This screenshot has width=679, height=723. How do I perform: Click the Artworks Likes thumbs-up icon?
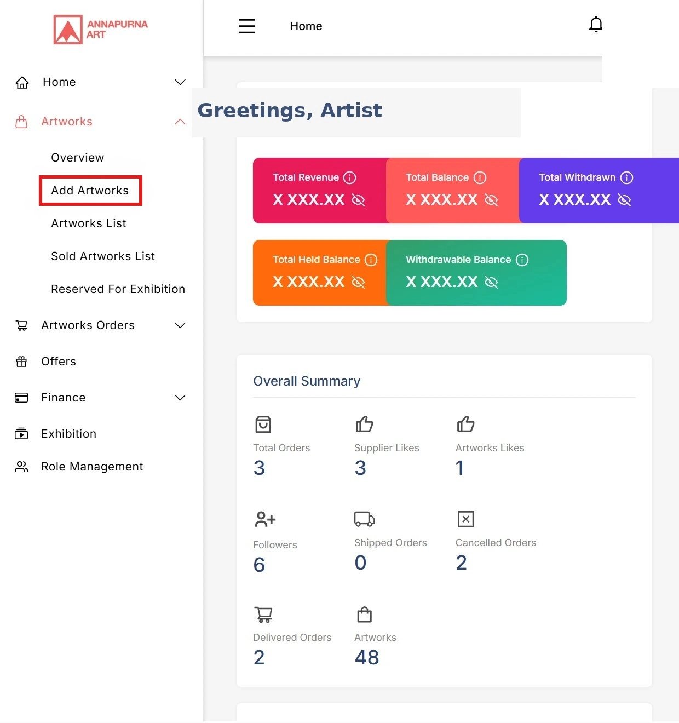465,424
